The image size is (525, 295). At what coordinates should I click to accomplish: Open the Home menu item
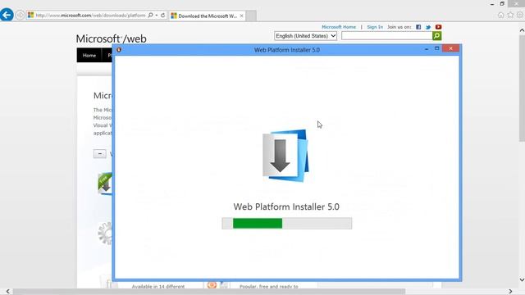(x=89, y=55)
